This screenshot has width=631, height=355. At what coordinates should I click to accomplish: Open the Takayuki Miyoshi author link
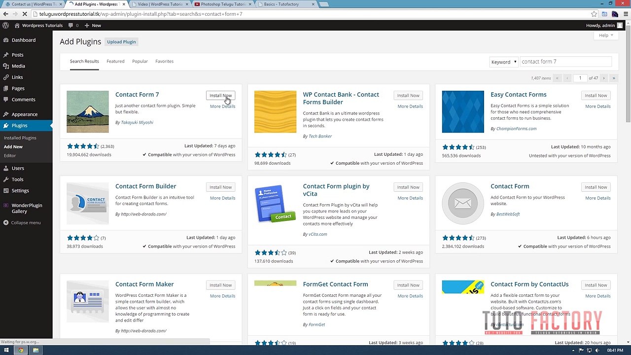pyautogui.click(x=137, y=122)
